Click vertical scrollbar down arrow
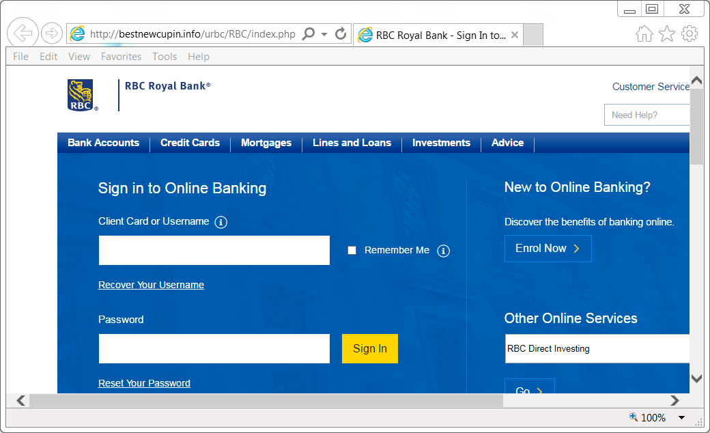This screenshot has height=433, width=710. 697,378
